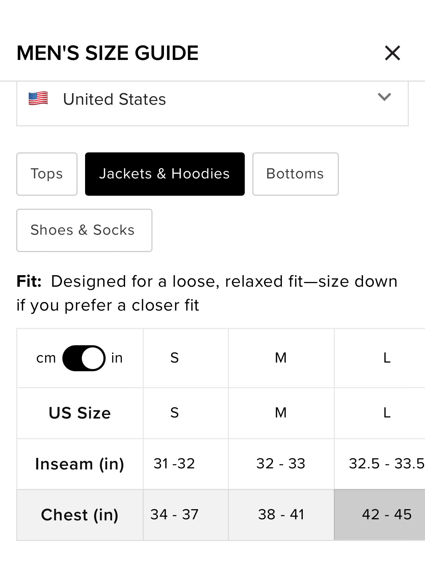Toggle the cm/in unit switch
The height and width of the screenshot is (563, 425).
pos(84,358)
